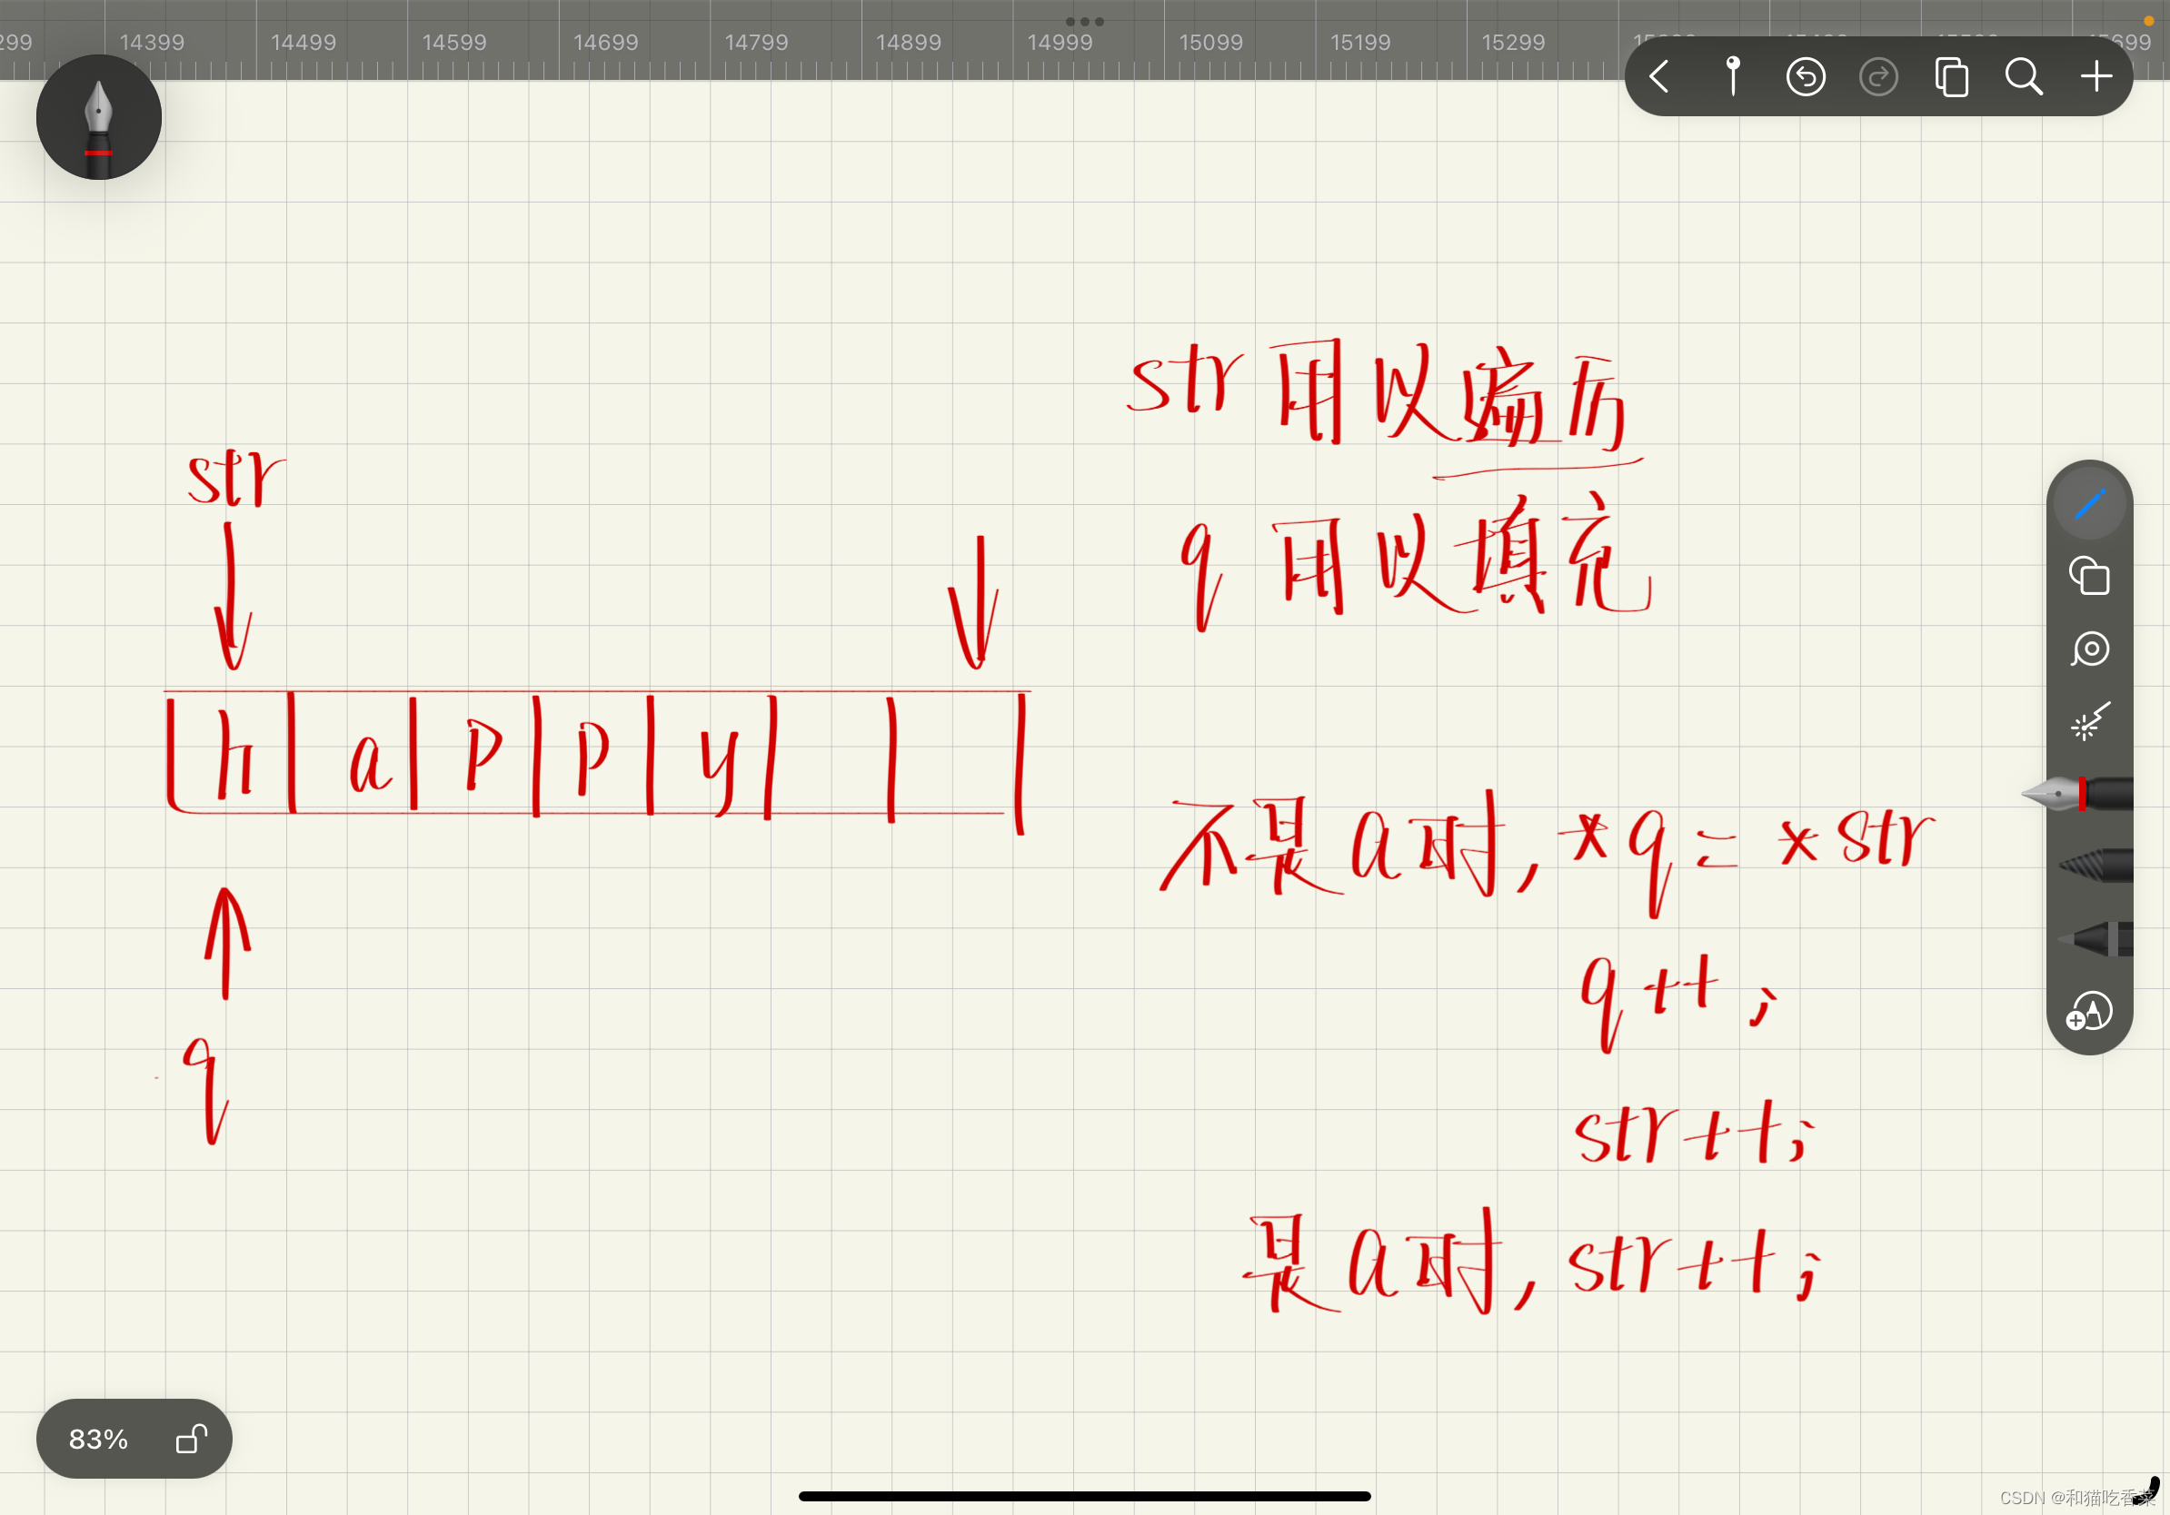
Task: Open the search magnifier
Action: click(2024, 76)
